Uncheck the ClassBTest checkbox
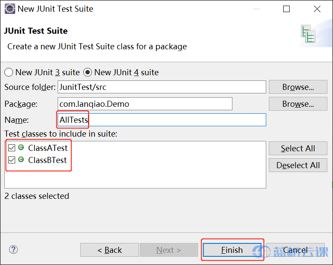 tap(12, 160)
